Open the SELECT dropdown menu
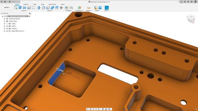The width and height of the screenshot is (198, 111). (107, 11)
